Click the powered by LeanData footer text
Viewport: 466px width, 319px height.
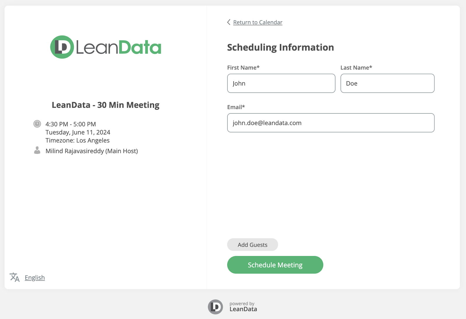pyautogui.click(x=243, y=307)
